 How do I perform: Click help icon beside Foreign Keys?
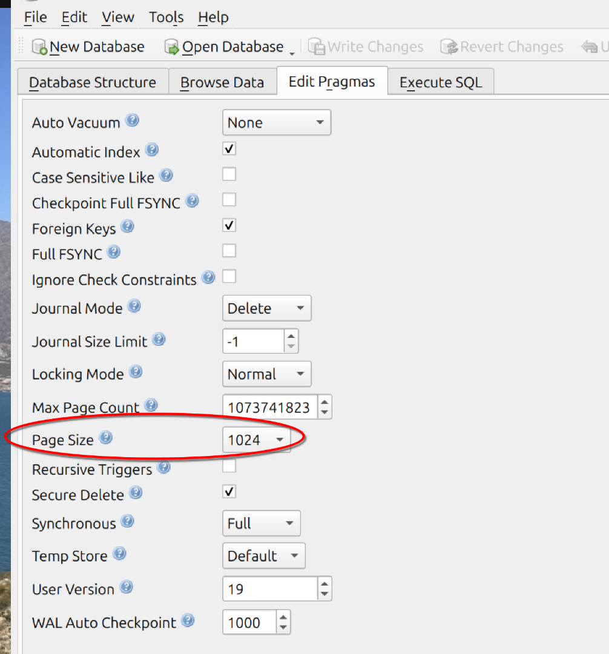(x=127, y=227)
